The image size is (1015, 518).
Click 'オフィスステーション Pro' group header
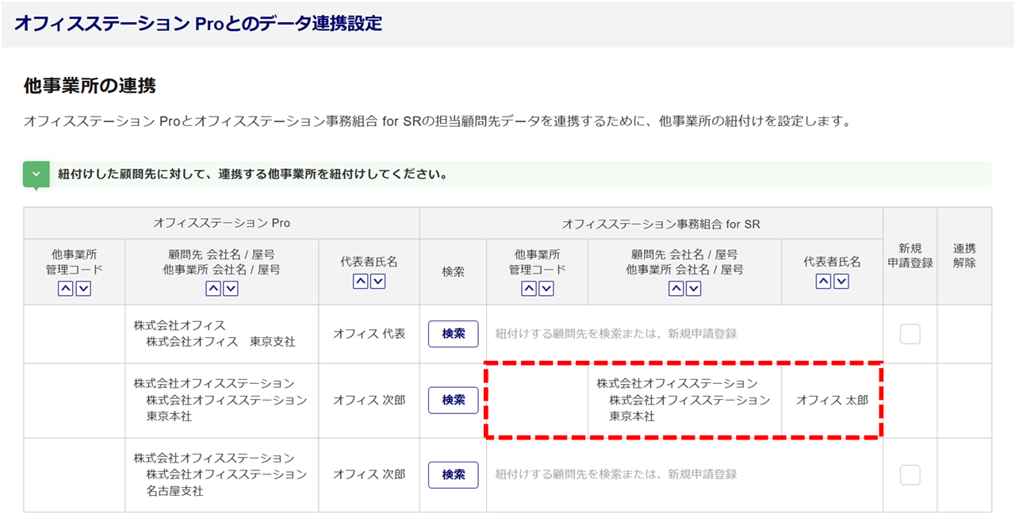coord(222,223)
